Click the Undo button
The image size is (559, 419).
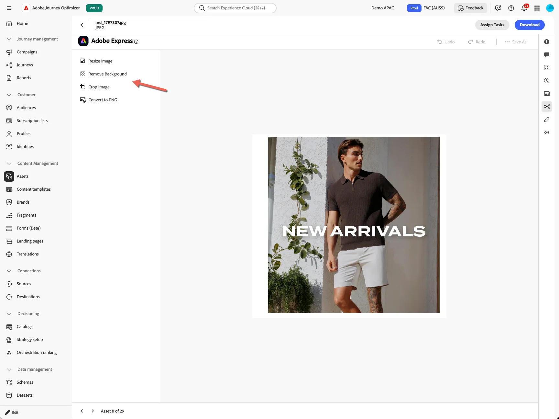coord(446,42)
